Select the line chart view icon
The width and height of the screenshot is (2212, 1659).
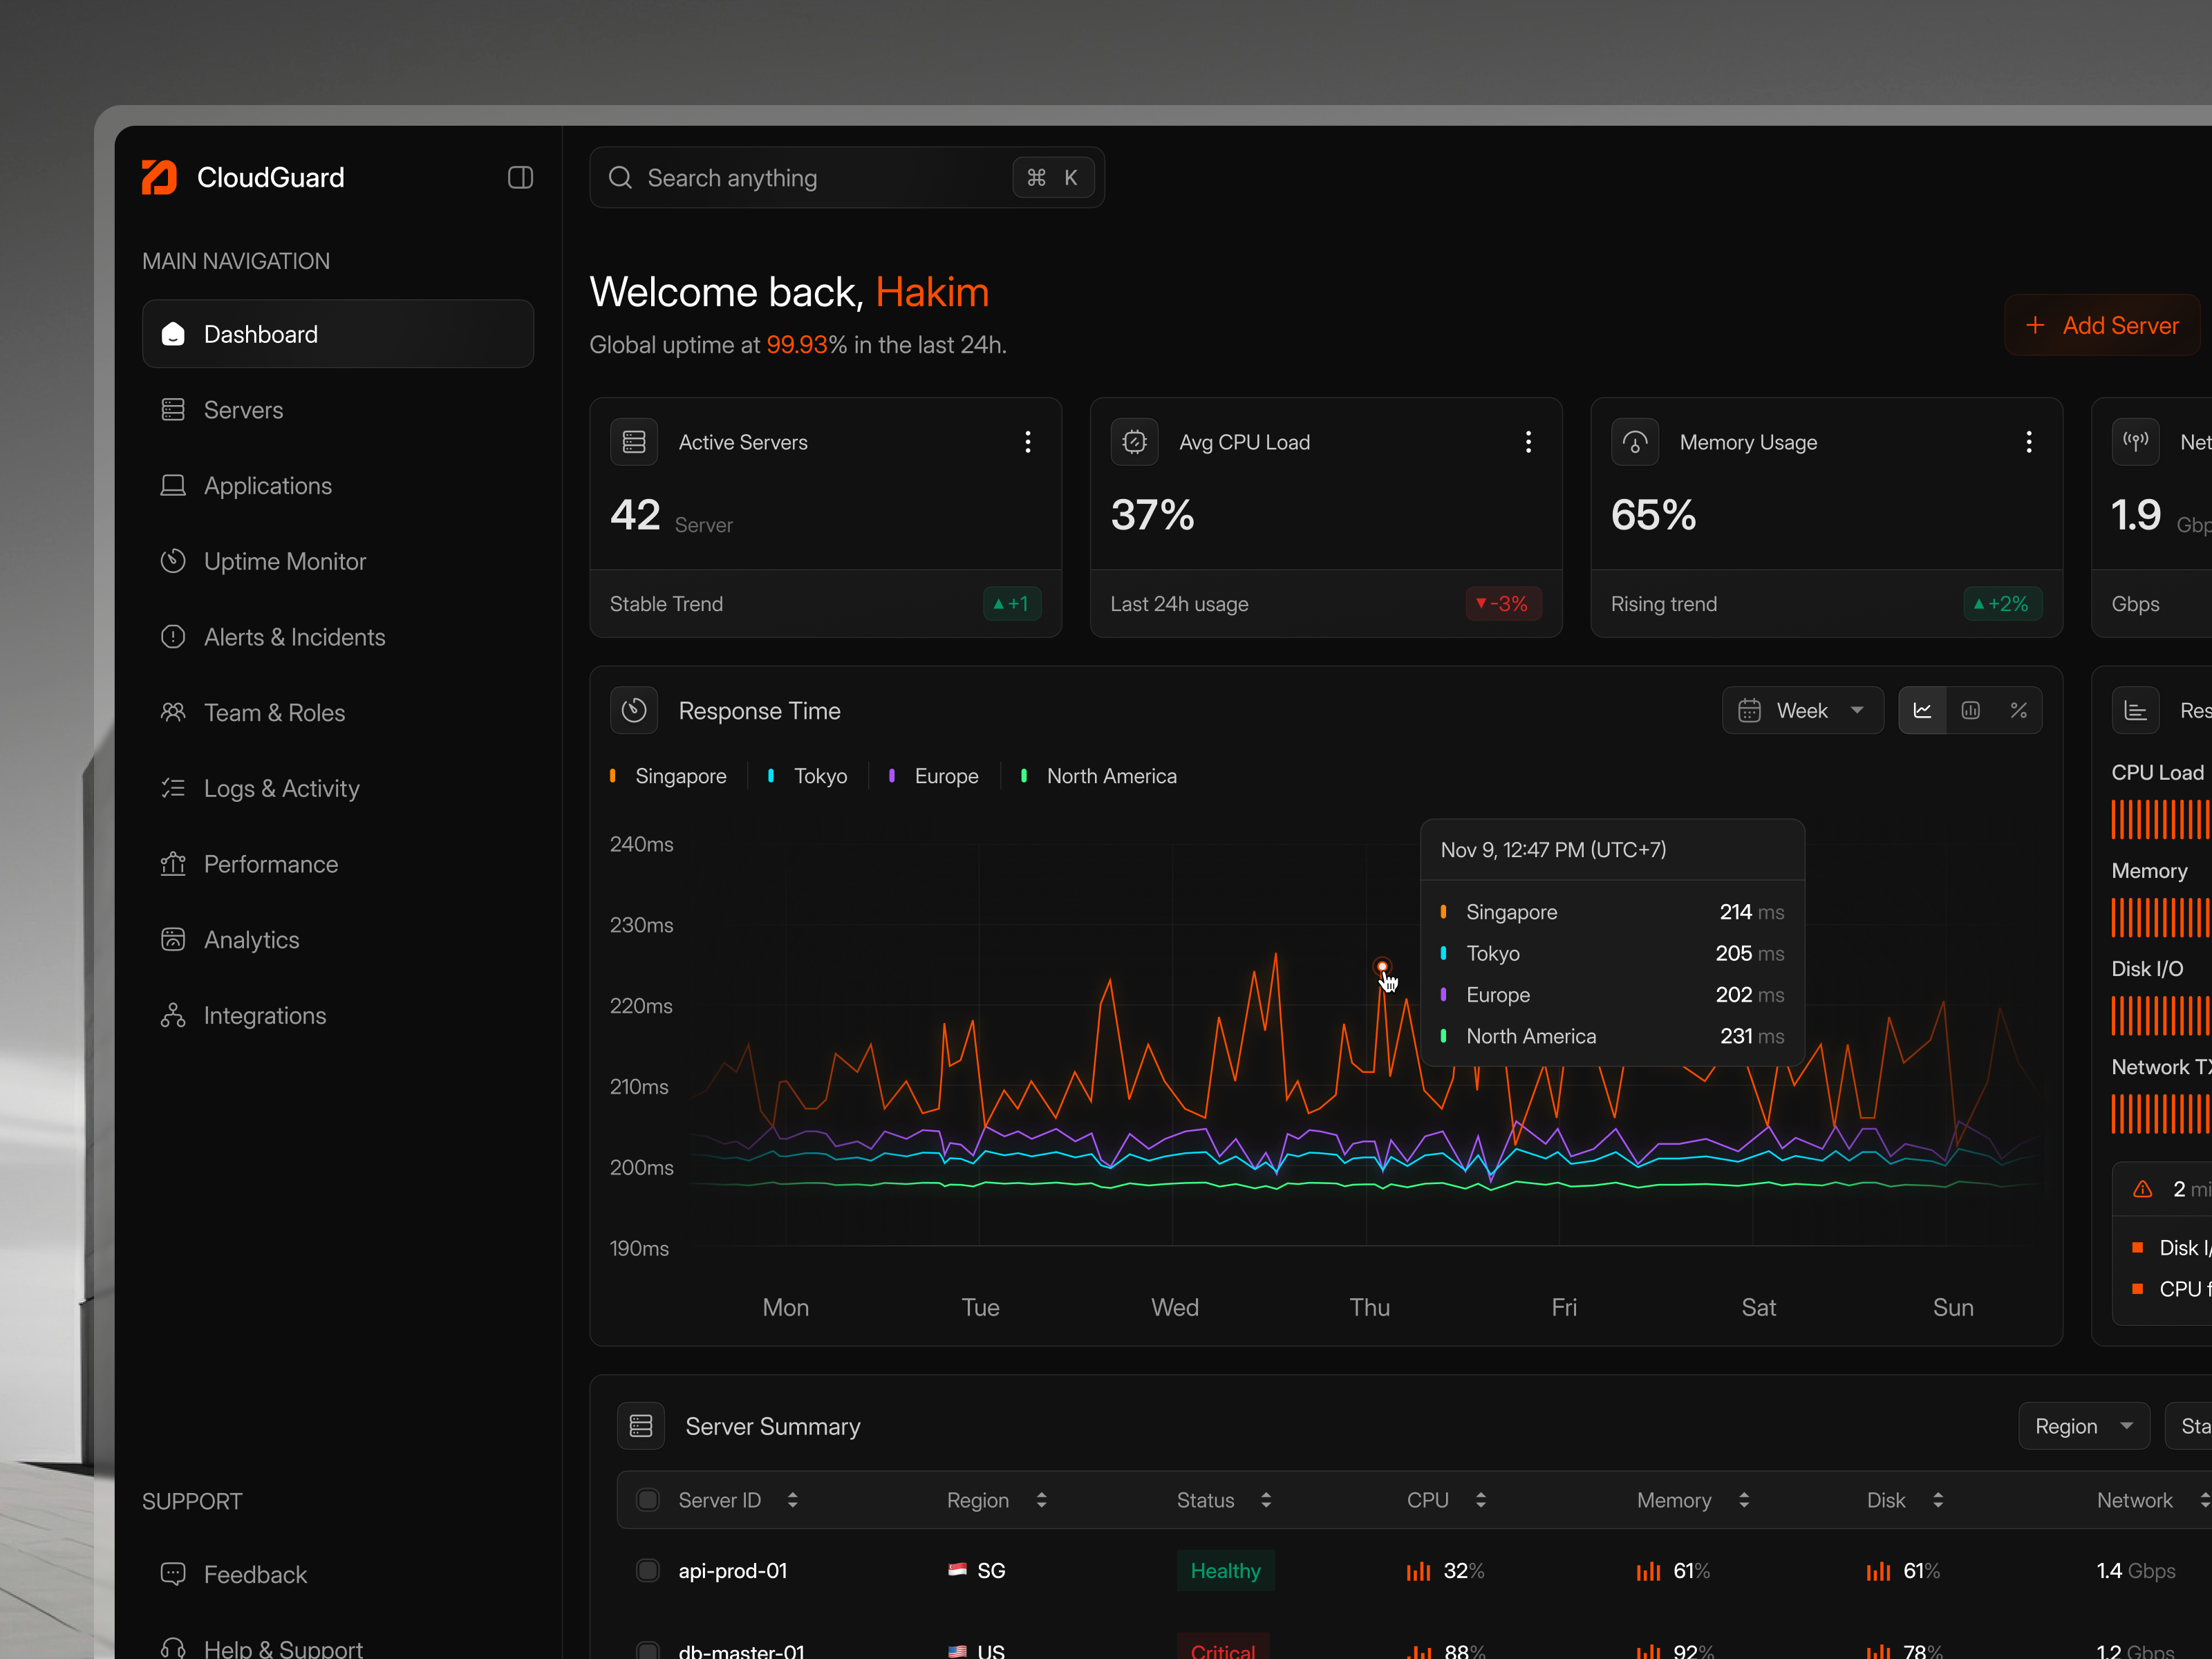1922,710
